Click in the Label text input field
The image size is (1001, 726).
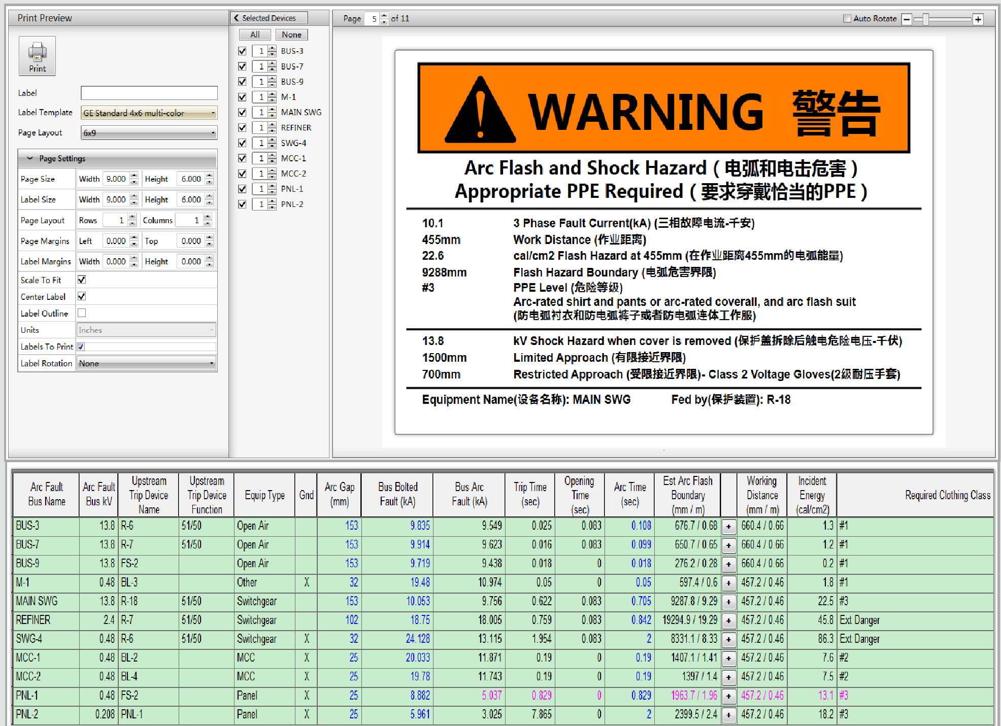149,93
